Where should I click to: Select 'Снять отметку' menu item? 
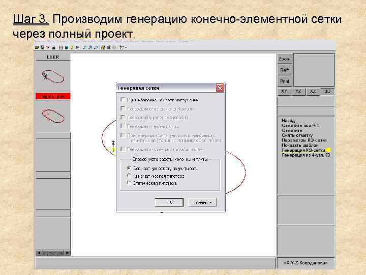pyautogui.click(x=297, y=135)
